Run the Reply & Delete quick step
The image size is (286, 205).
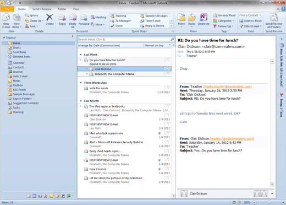pyautogui.click(x=152, y=26)
